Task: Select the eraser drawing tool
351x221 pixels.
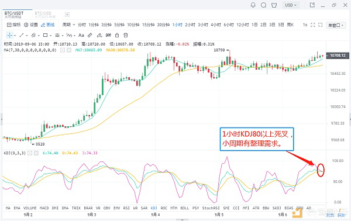Action: click(90, 35)
